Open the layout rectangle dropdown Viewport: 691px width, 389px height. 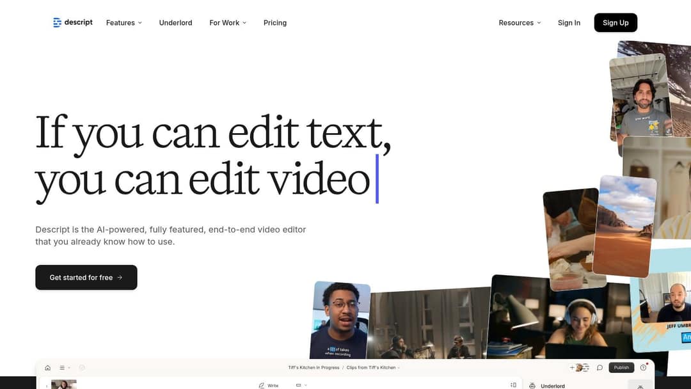pos(301,385)
